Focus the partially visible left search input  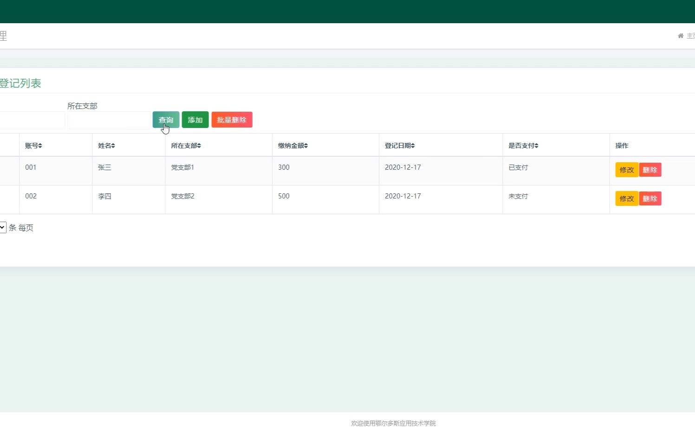(32, 120)
